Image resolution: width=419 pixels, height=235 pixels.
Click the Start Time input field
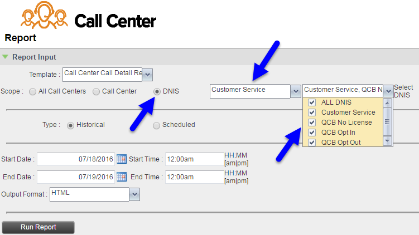coord(194,159)
